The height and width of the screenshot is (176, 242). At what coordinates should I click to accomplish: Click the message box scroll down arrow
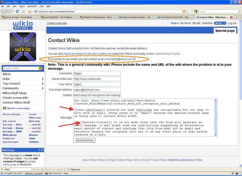click(216, 135)
